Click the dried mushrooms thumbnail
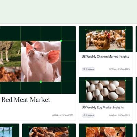This screenshot has width=137, height=137. (49, 132)
